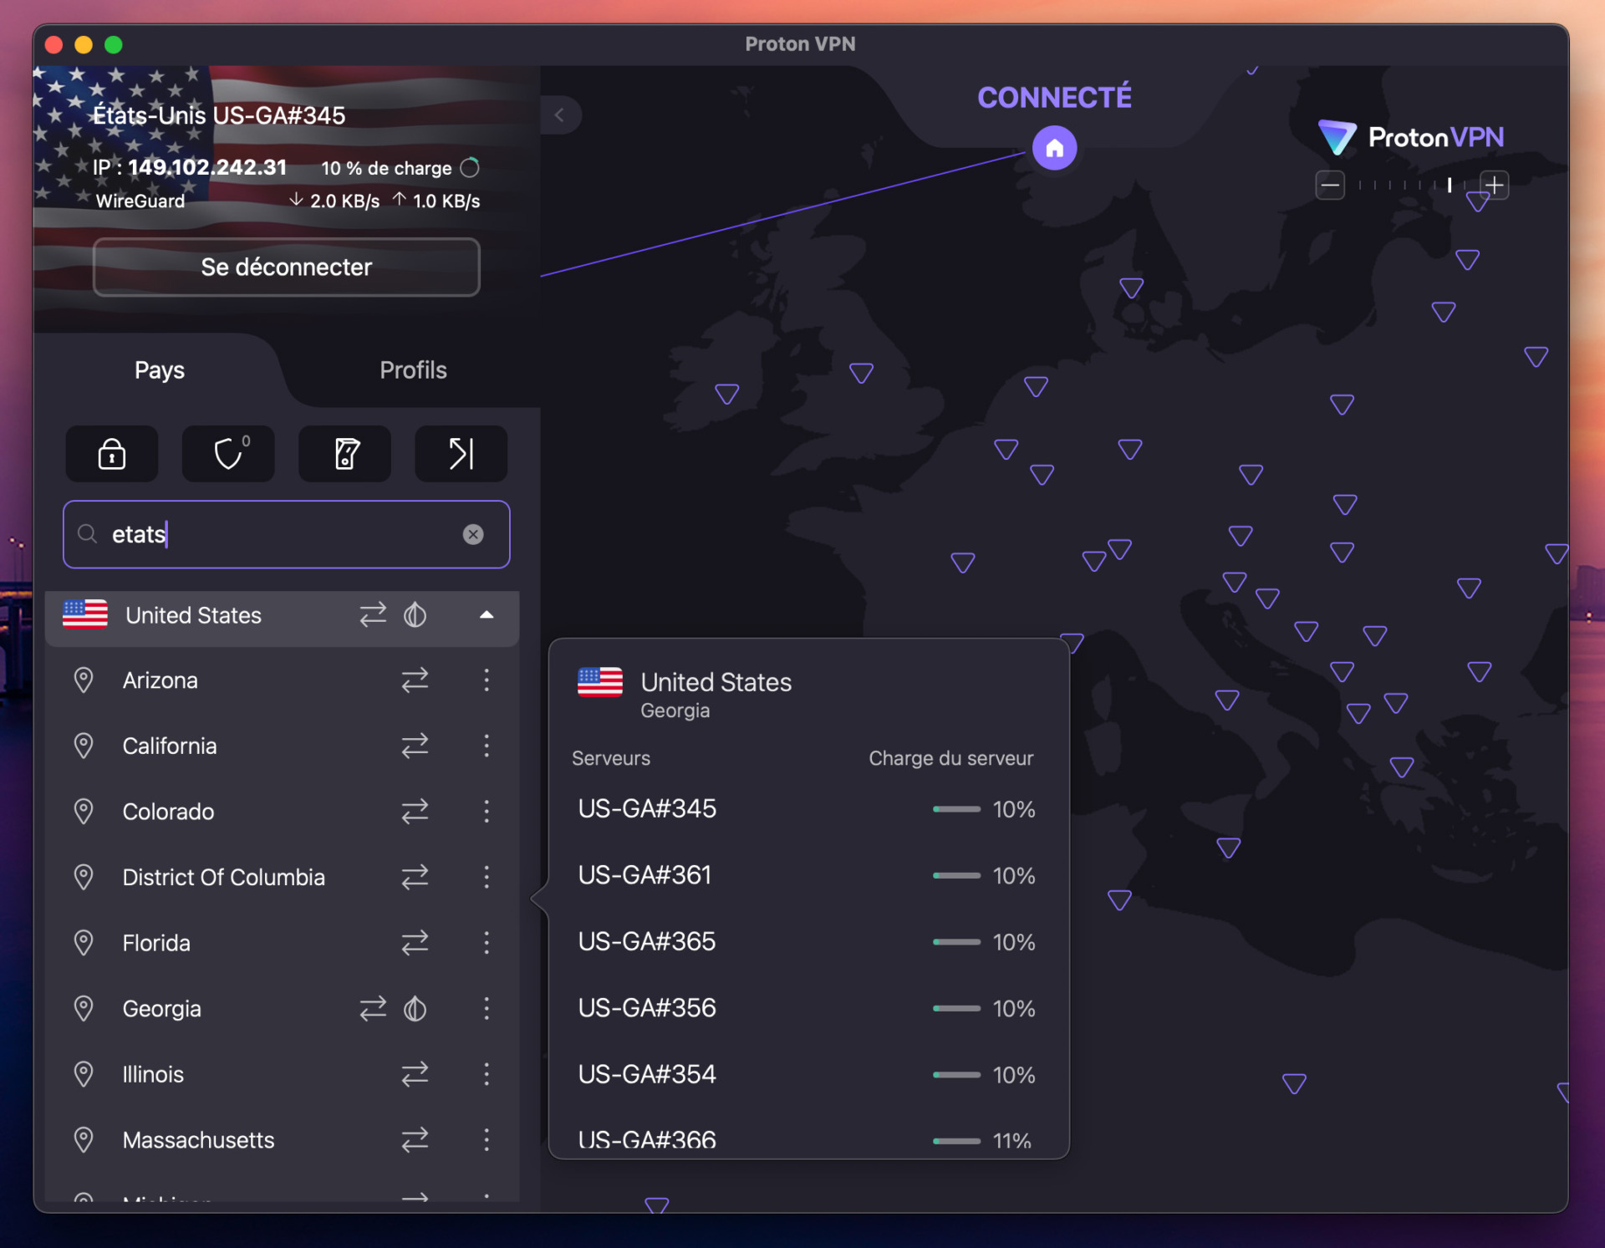Open three-dot menu for Arizona
The width and height of the screenshot is (1605, 1248).
click(487, 680)
